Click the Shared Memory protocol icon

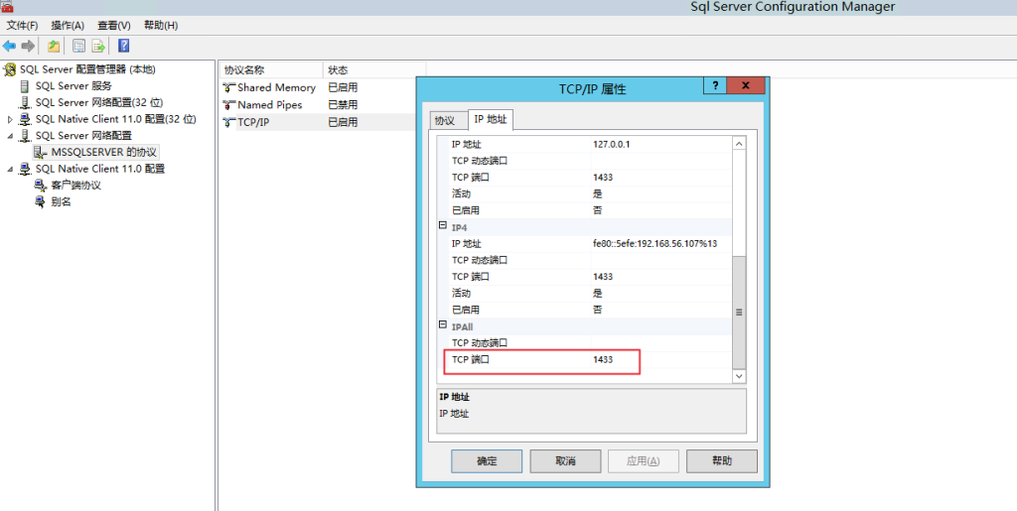228,87
